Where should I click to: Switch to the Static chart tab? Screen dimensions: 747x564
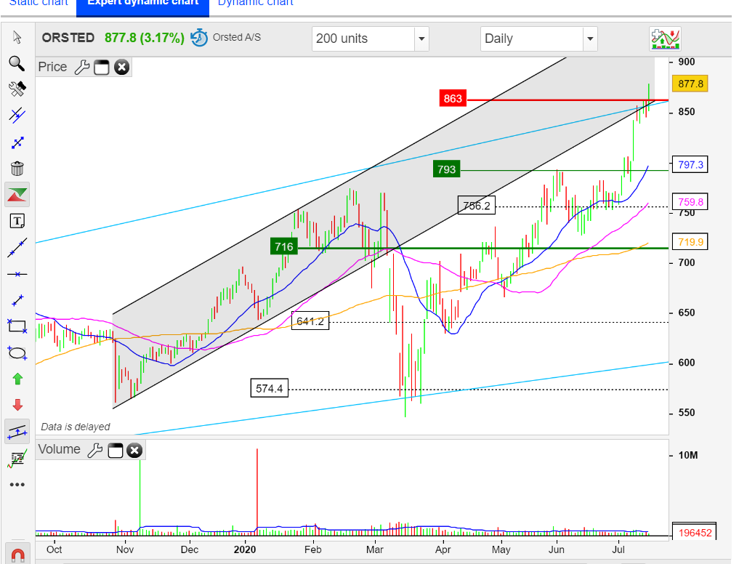pos(39,4)
